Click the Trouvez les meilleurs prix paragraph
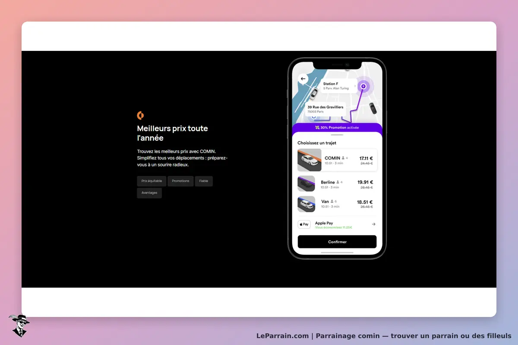The image size is (518, 345). [x=182, y=158]
